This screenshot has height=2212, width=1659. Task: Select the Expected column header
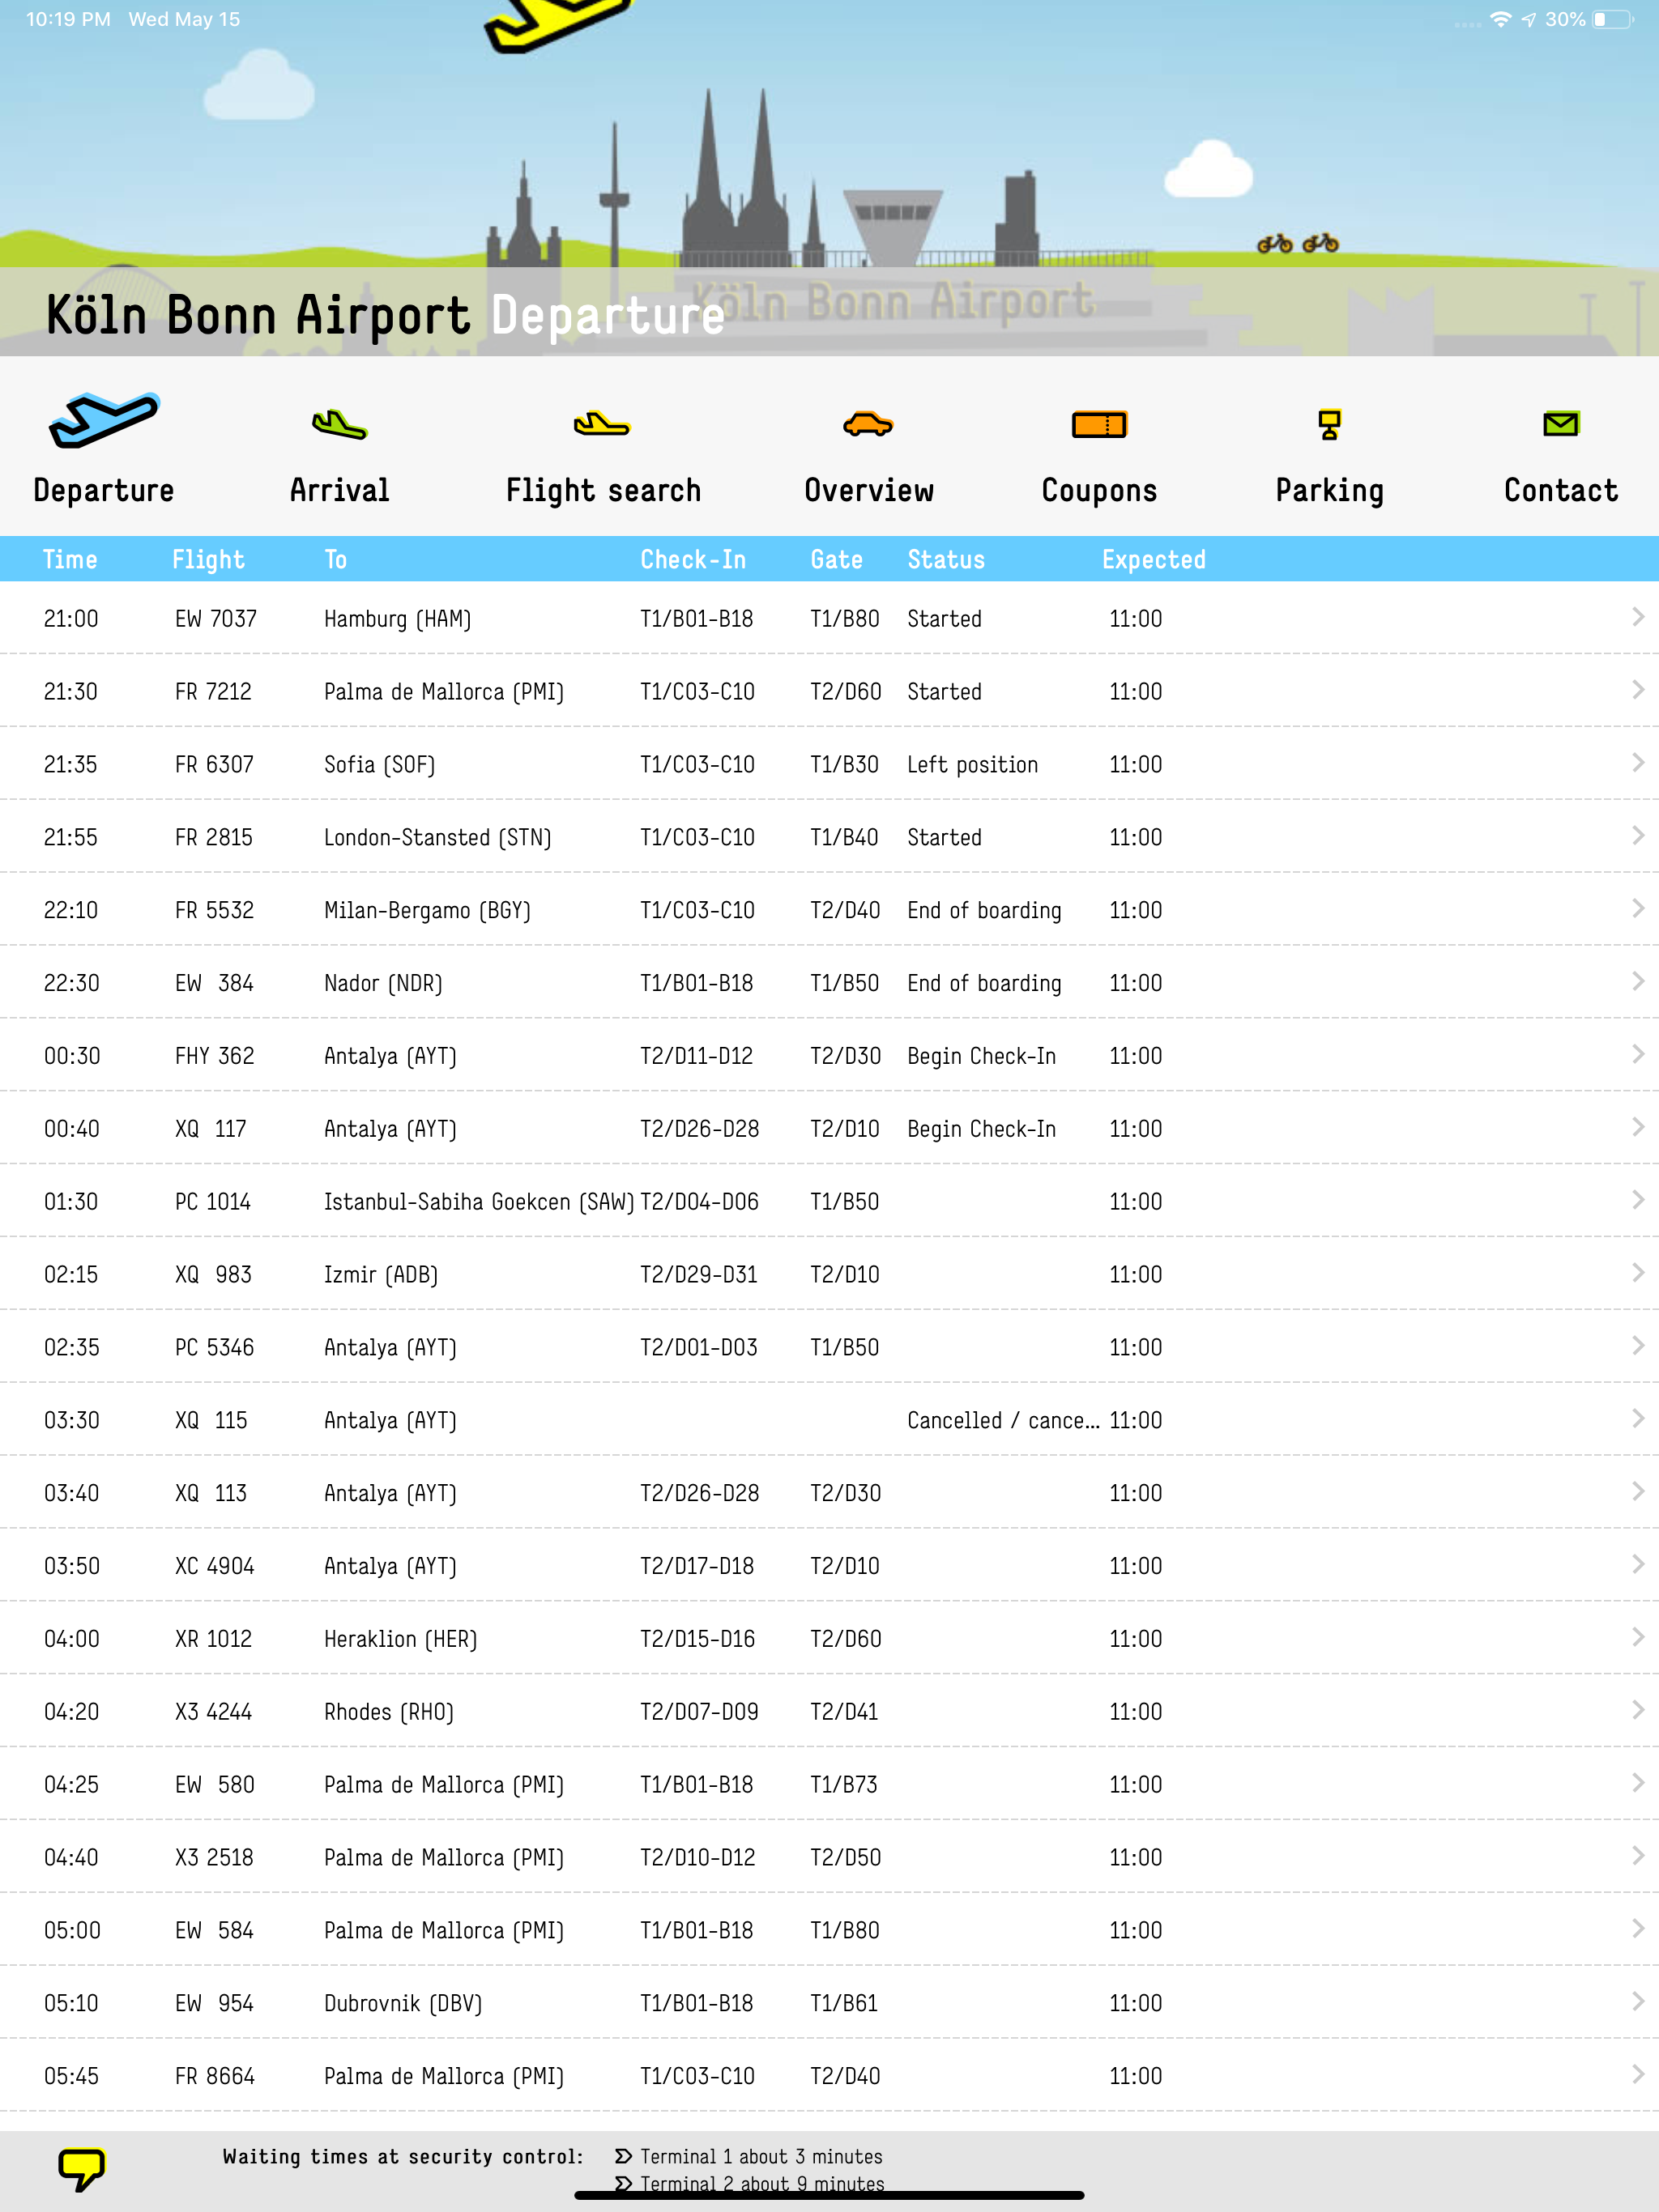point(1154,559)
